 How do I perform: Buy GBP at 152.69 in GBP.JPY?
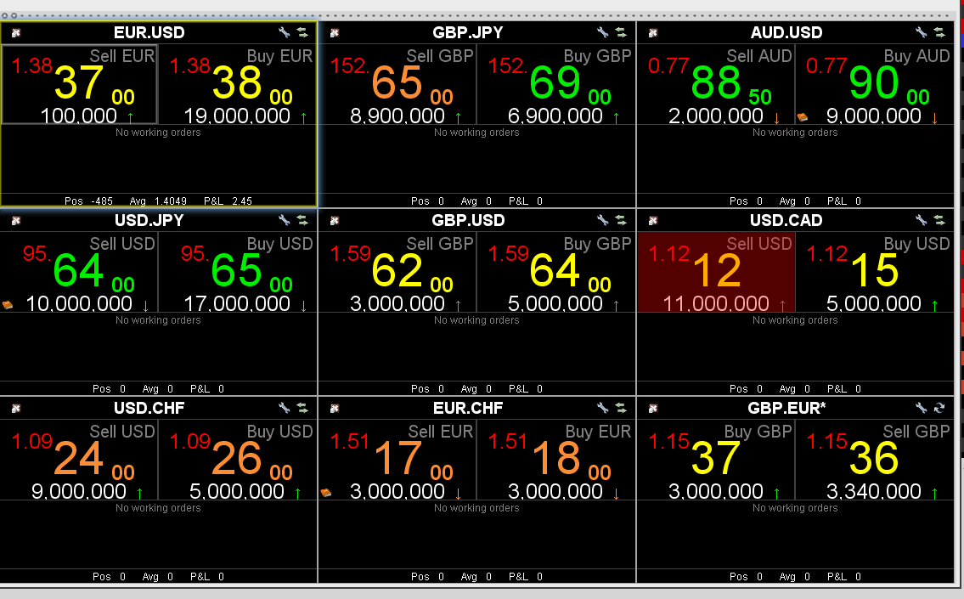[x=555, y=84]
